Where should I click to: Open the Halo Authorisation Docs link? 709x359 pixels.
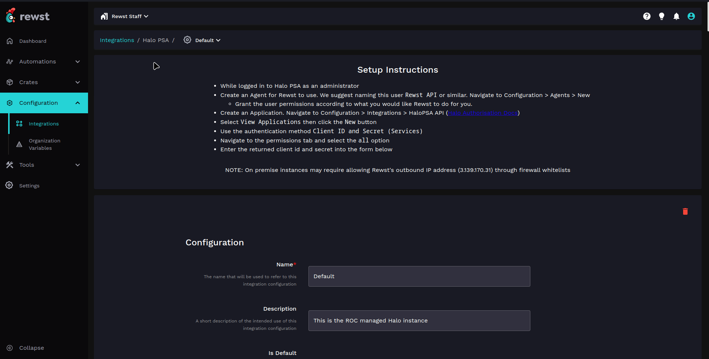(483, 113)
